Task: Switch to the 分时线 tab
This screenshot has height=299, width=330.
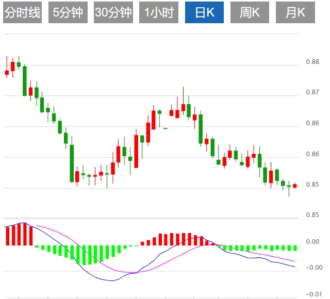Action: 22,13
